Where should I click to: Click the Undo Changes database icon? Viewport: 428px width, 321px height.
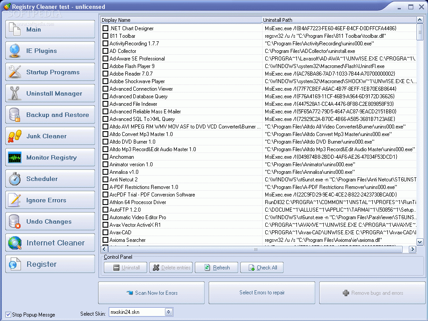click(x=14, y=221)
